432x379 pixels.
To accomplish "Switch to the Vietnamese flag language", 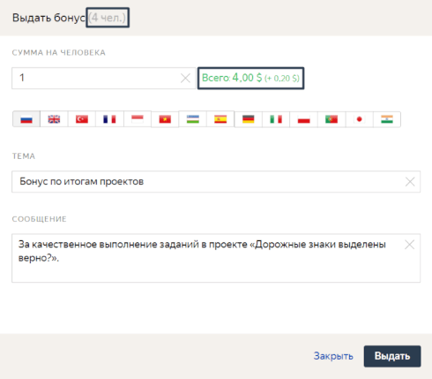I will (165, 119).
